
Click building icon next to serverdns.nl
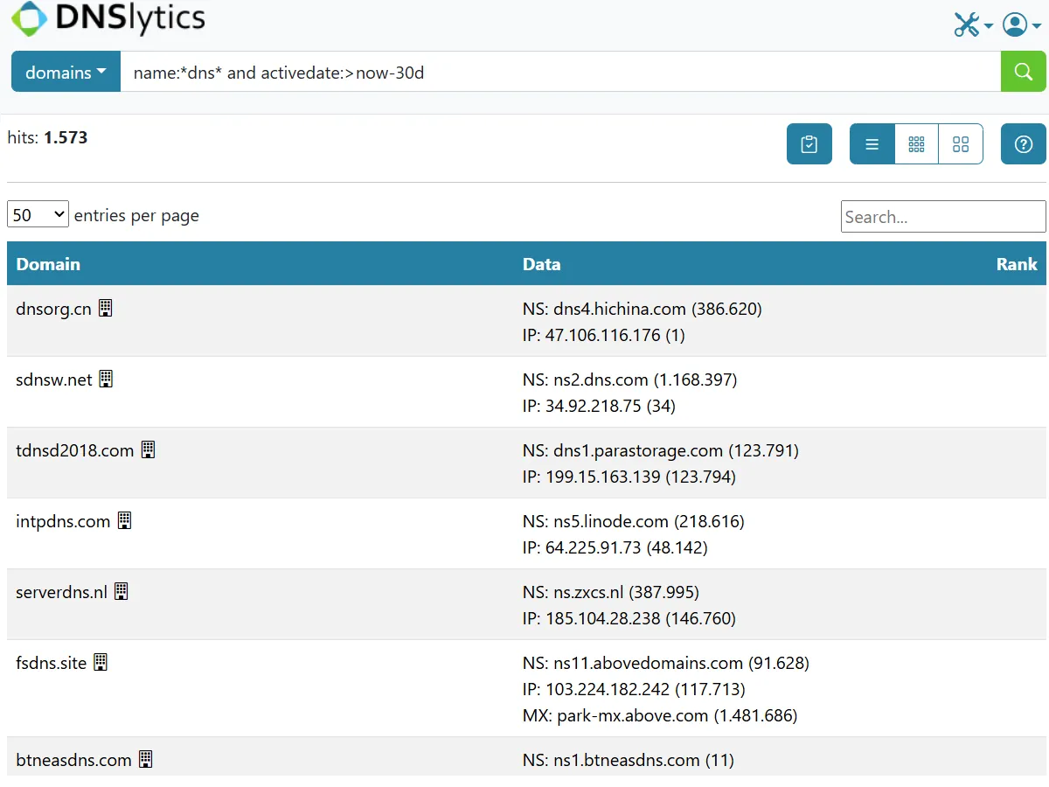point(122,591)
